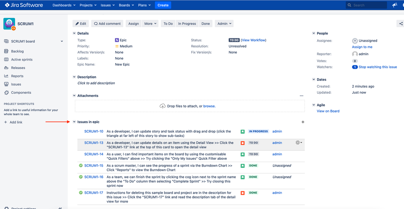
Task: Click Stop watching this issue
Action: click(378, 67)
